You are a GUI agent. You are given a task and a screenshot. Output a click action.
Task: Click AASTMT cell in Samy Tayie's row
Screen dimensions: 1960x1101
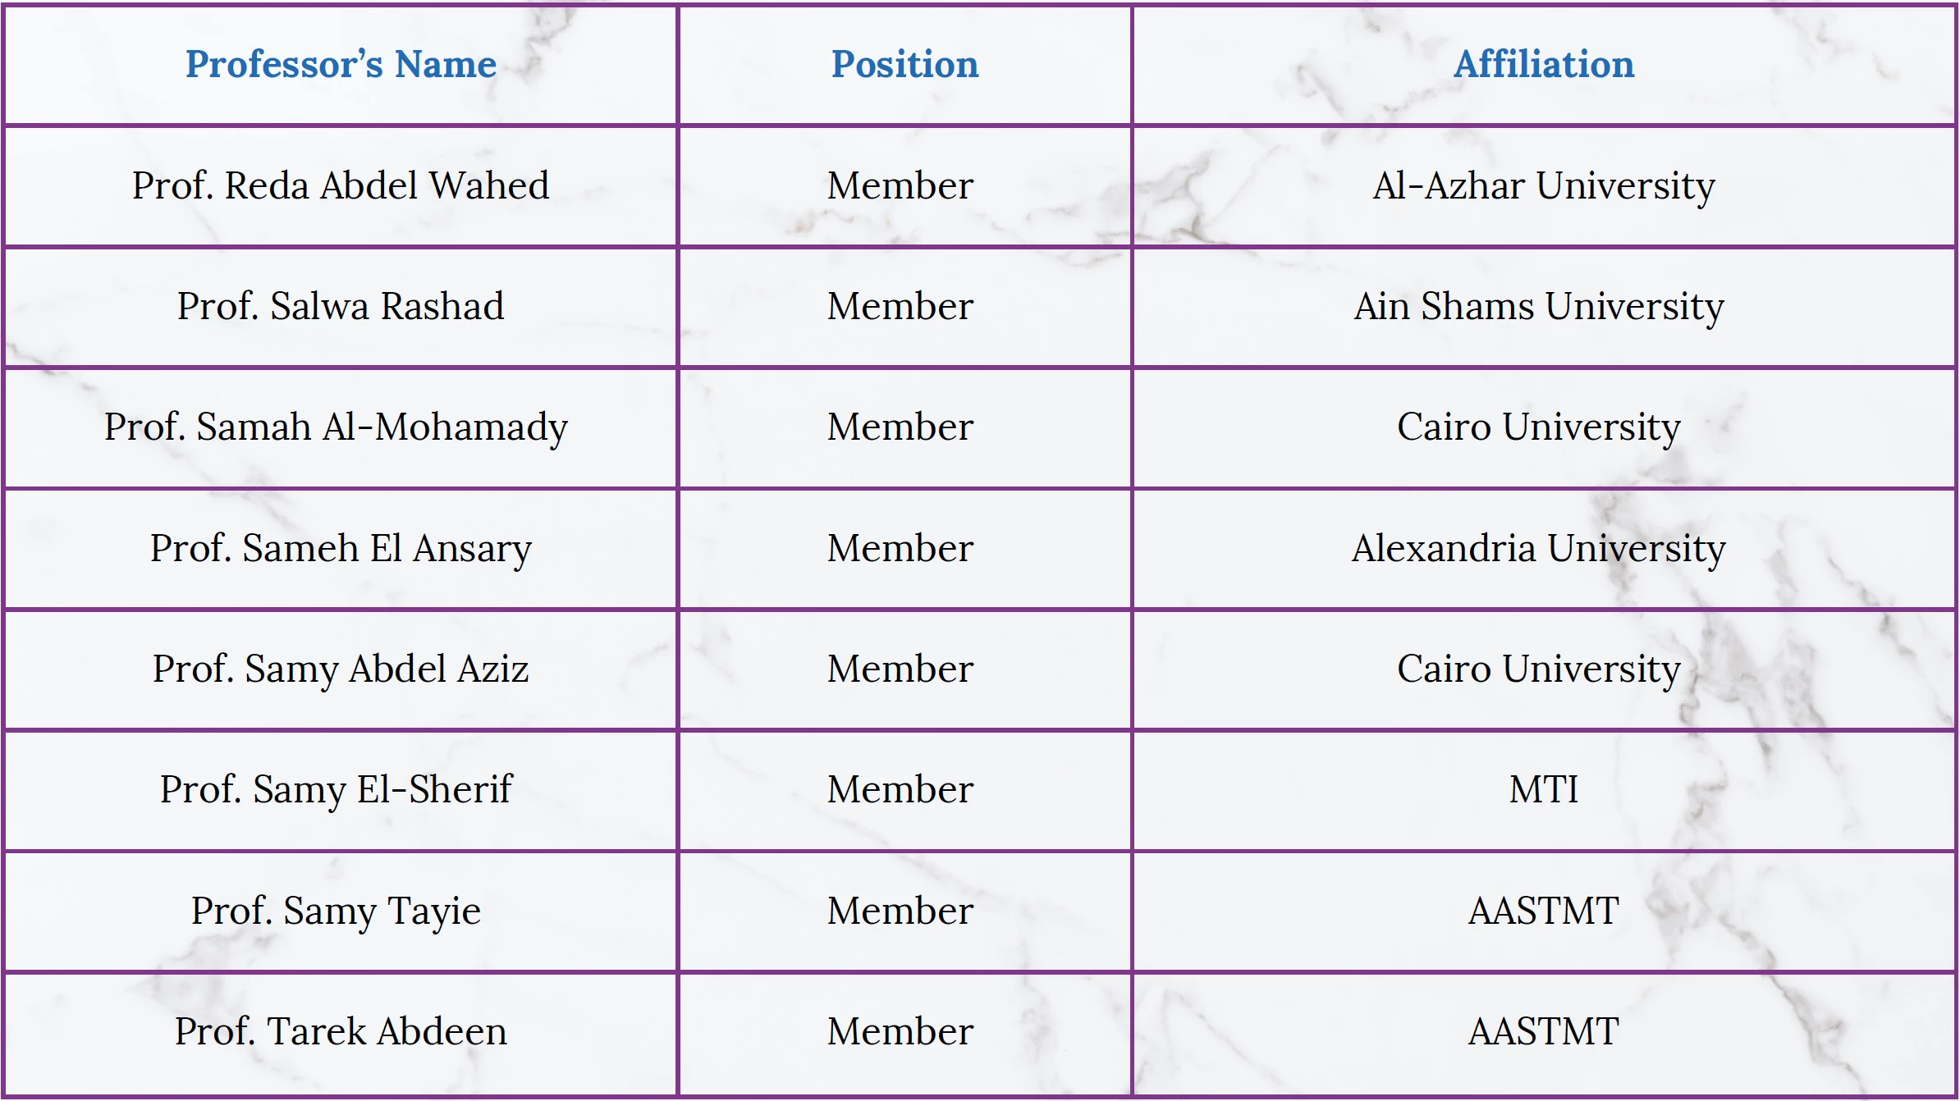1544,911
